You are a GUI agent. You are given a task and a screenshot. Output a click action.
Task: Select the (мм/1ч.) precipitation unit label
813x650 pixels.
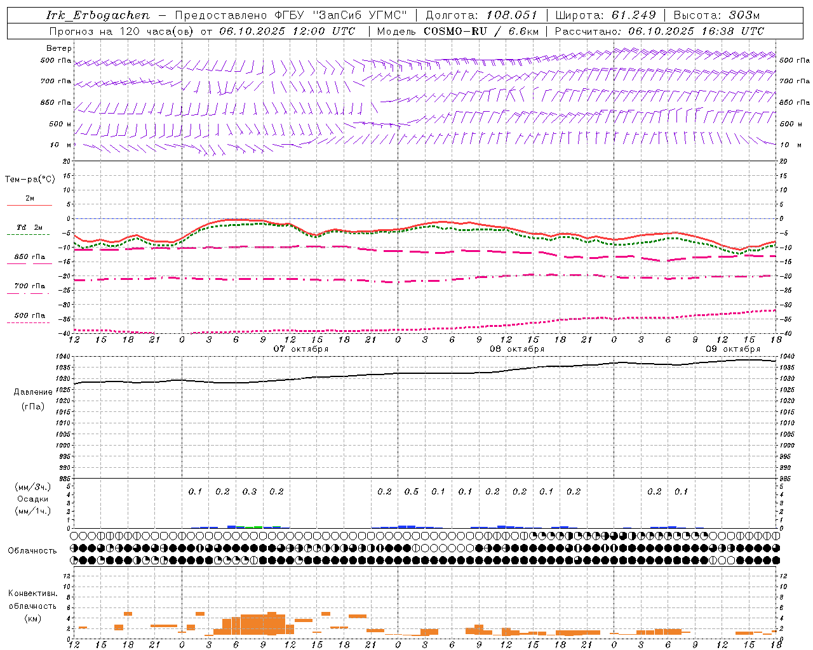[32, 511]
